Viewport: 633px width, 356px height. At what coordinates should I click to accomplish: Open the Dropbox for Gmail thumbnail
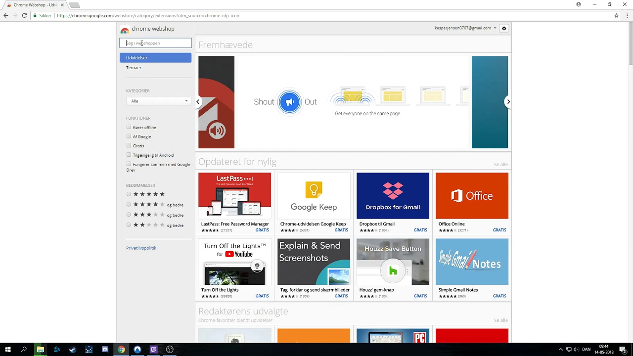pos(393,196)
